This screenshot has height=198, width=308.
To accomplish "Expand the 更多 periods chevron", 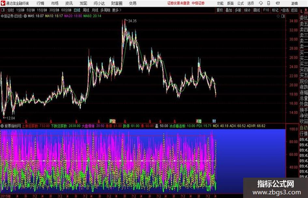I will pos(117,10).
